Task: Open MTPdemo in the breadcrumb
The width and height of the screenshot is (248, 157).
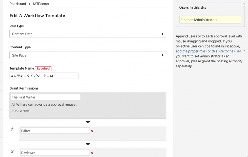Action: [x=41, y=4]
